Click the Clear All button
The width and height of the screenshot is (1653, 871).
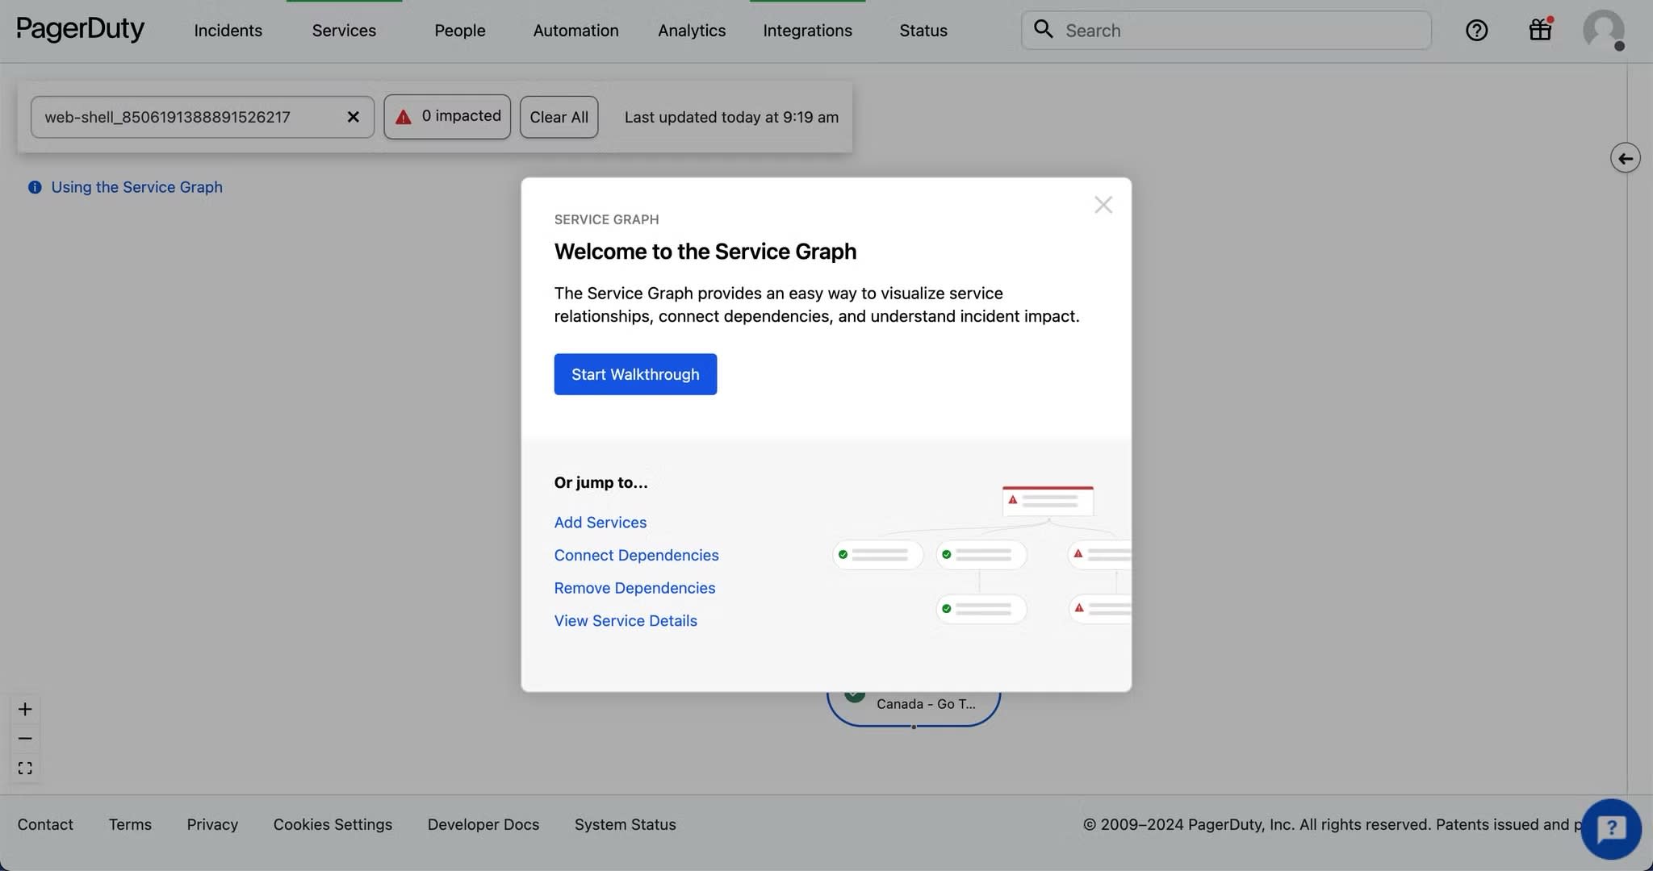pos(559,117)
